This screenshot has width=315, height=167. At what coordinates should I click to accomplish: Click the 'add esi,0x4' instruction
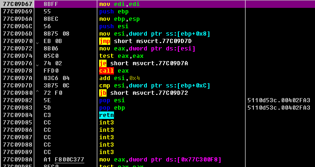tap(120, 78)
